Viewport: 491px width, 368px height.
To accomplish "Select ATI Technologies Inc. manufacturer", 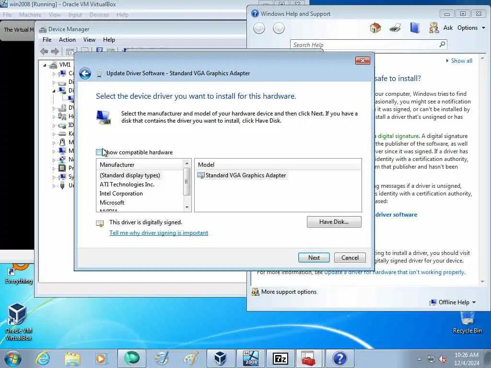I will pos(127,184).
